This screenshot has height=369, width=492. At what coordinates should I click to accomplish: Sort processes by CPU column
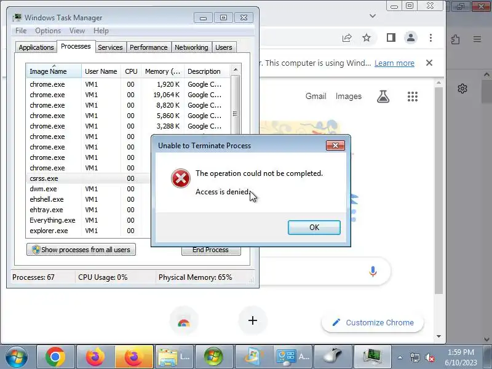point(131,71)
